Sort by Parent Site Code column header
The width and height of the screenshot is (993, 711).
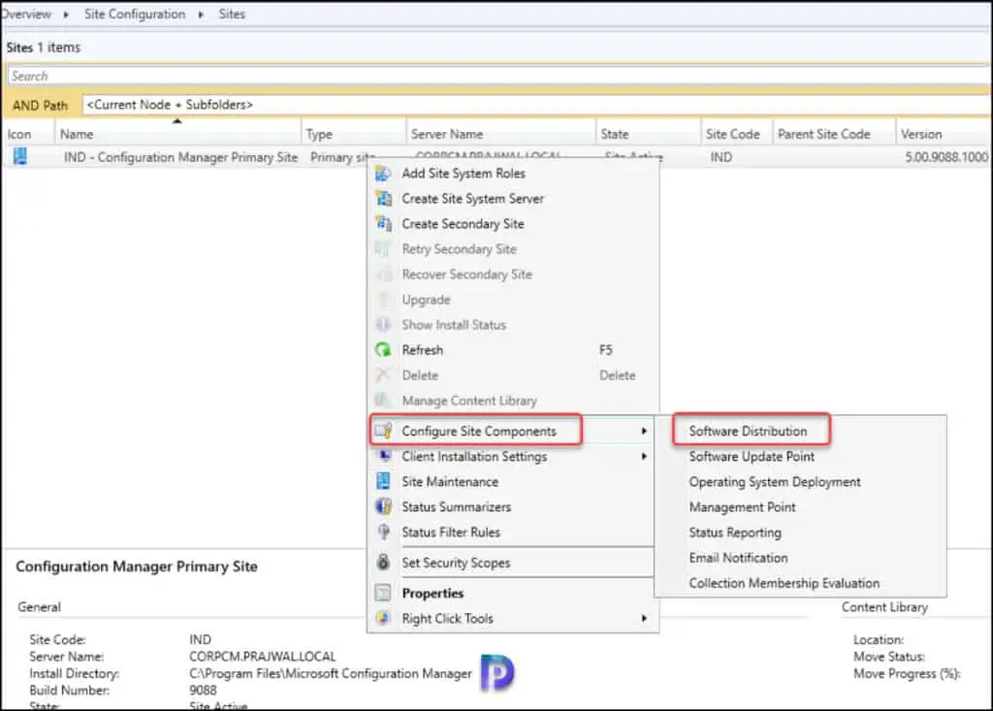coord(835,134)
